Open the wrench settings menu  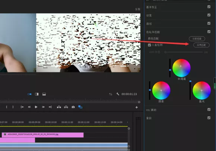[118, 94]
